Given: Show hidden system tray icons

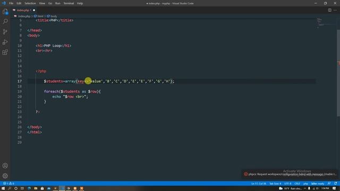Looking at the screenshot, I should pyautogui.click(x=304, y=189).
